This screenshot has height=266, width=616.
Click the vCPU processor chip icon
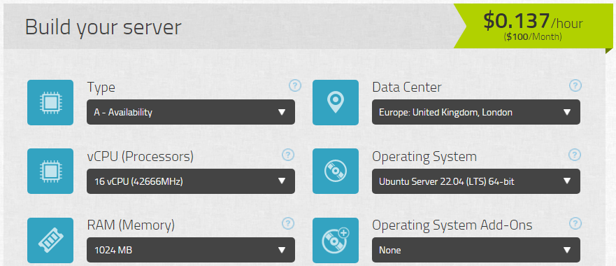pos(50,171)
